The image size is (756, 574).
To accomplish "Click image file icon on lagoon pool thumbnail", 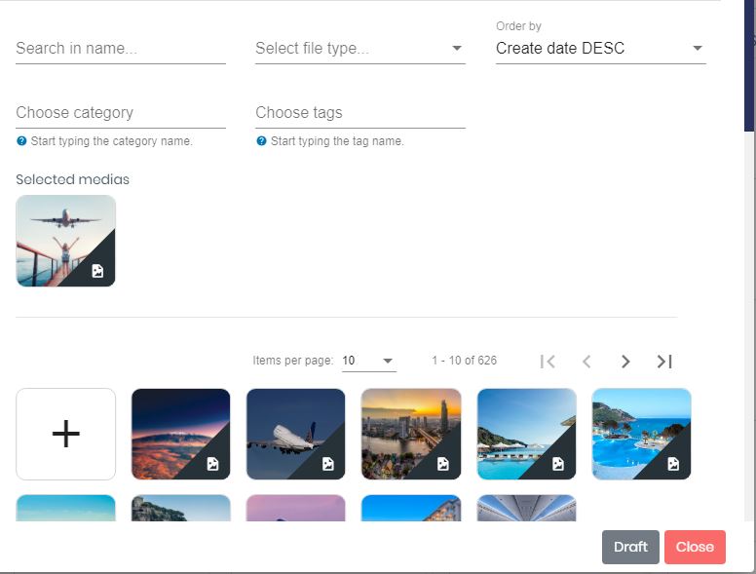I will [x=673, y=464].
